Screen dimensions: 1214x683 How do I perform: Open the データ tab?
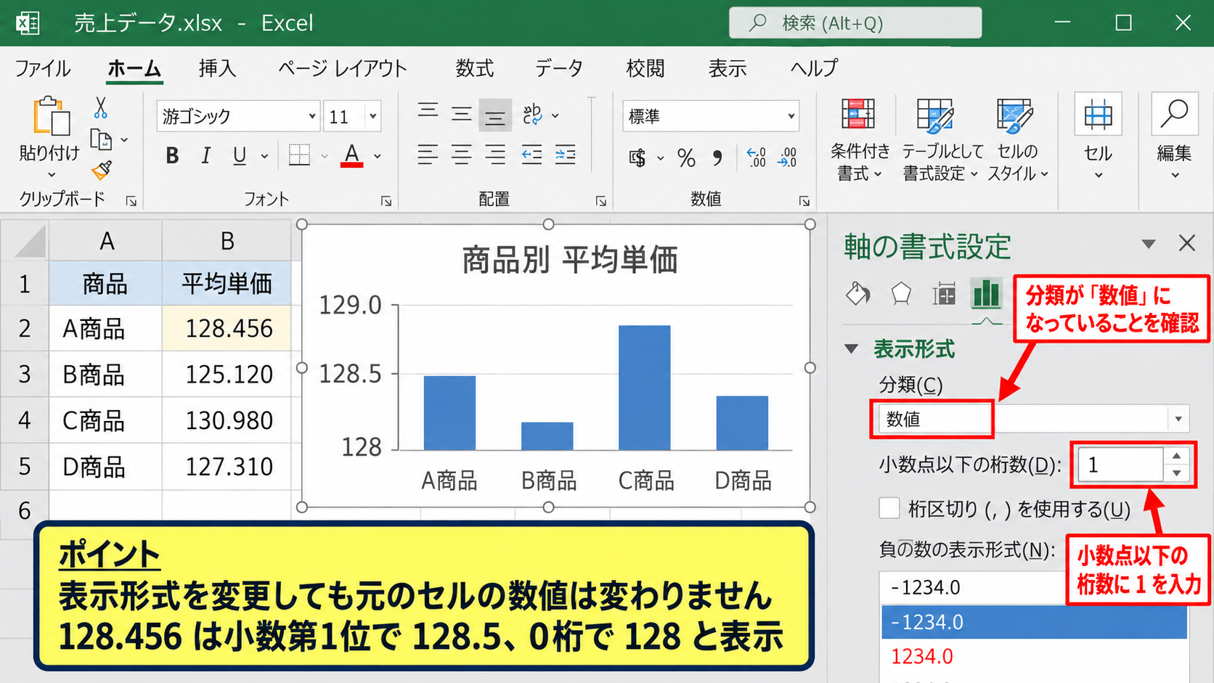pyautogui.click(x=559, y=68)
